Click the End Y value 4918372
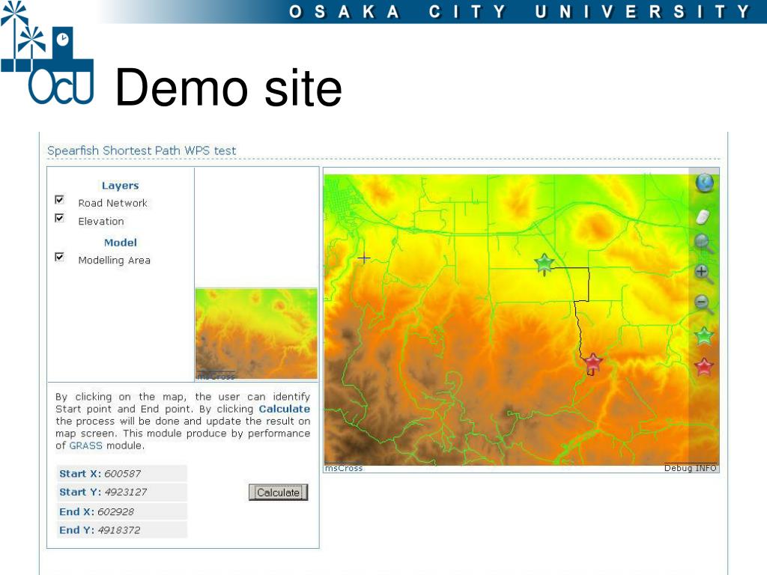The height and width of the screenshot is (575, 767). pyautogui.click(x=118, y=530)
